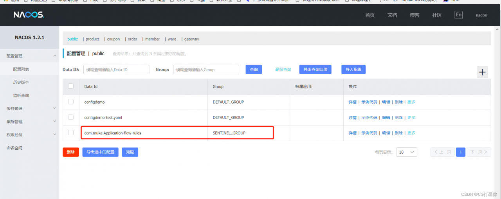This screenshot has width=501, height=199.
Task: Open 首页 in the top navigation
Action: click(x=370, y=15)
